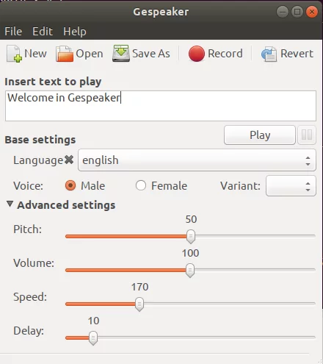Viewport: 323px width, 364px height.
Task: Click the Play button
Action: (x=260, y=135)
